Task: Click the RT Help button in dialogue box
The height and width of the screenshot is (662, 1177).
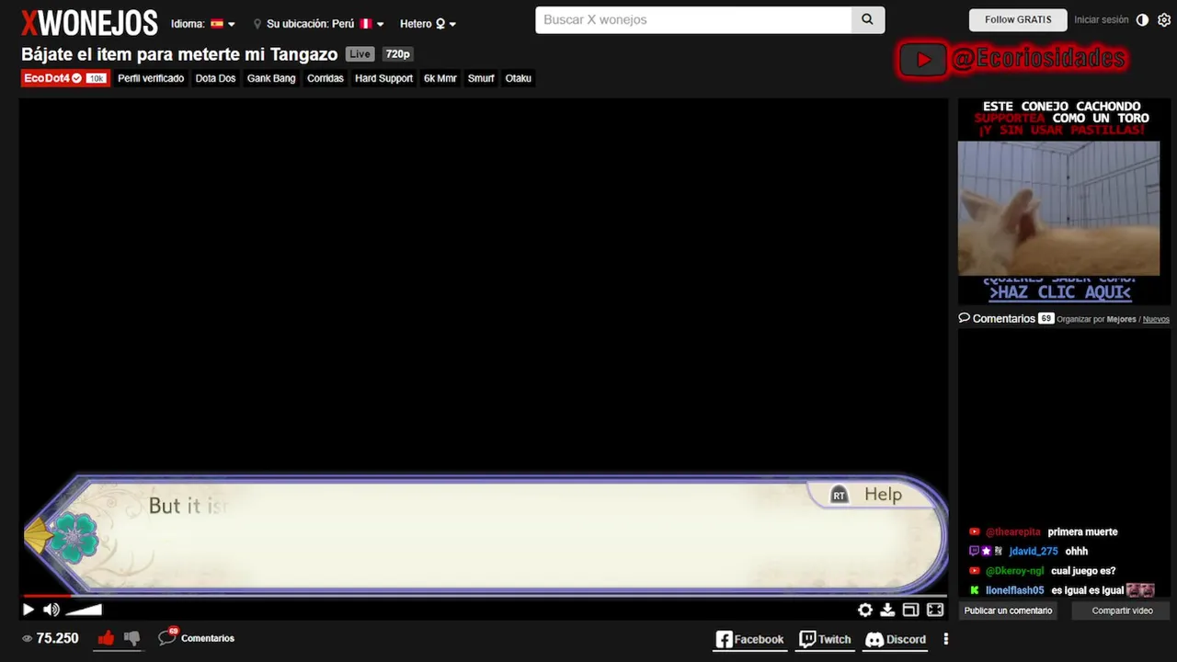Action: coord(866,495)
